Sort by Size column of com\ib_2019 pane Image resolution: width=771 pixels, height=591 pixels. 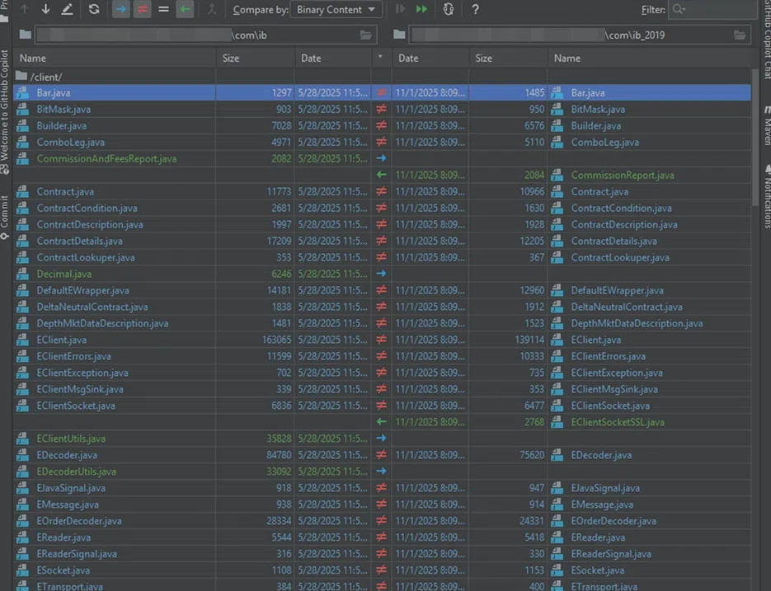pos(509,58)
